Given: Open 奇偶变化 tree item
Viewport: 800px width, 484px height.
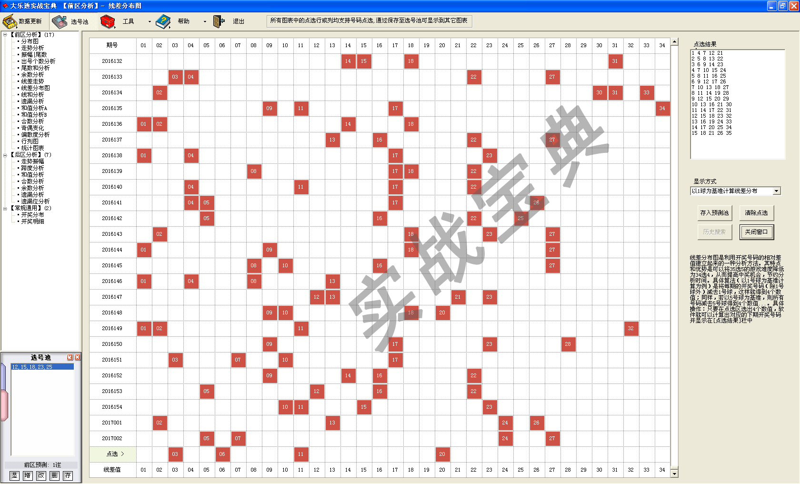Looking at the screenshot, I should pyautogui.click(x=32, y=128).
